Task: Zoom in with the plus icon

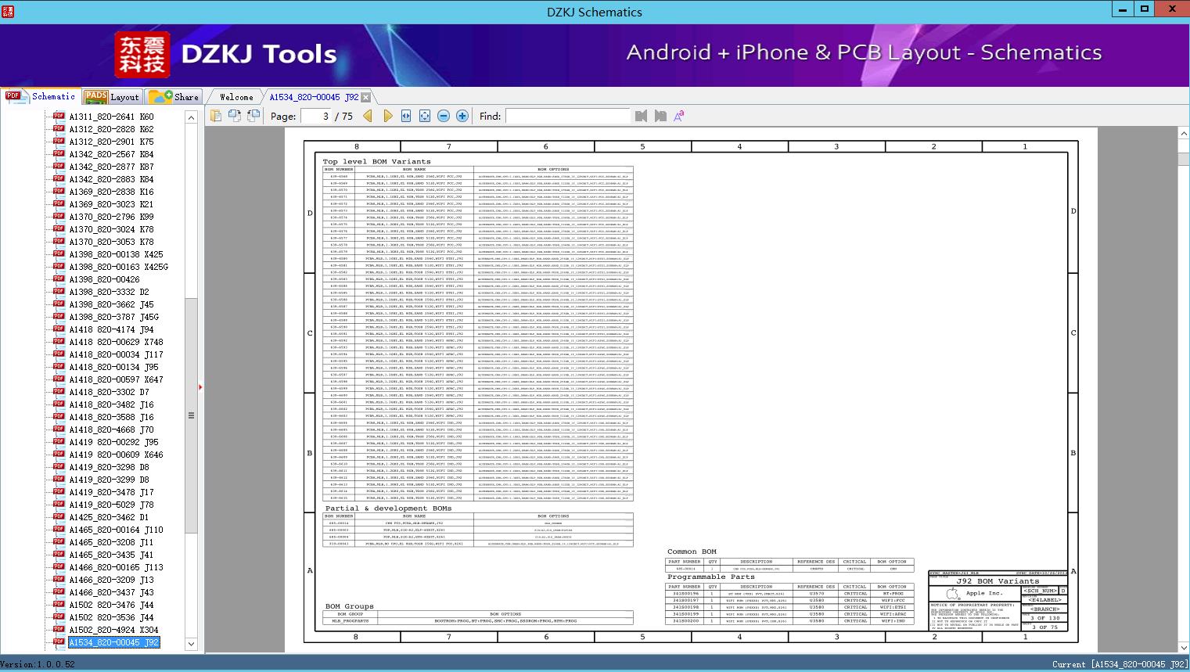Action: point(462,116)
